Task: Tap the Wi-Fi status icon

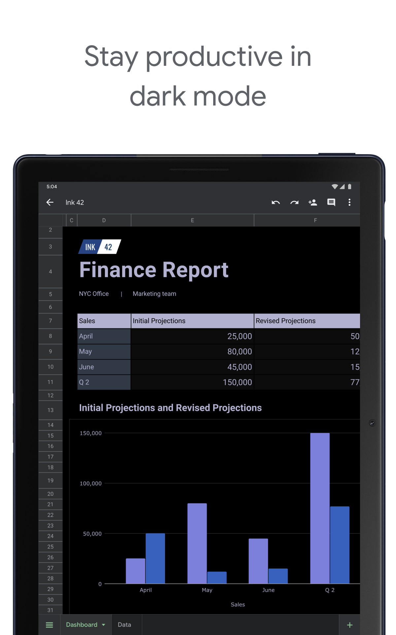Action: tap(335, 187)
